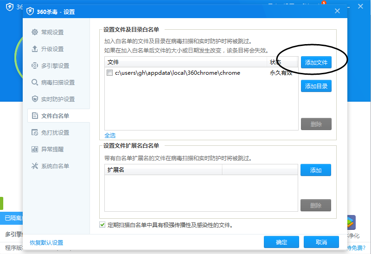Click the 常规设置 gear icon
Screen dimensions: 371x254
click(x=35, y=32)
